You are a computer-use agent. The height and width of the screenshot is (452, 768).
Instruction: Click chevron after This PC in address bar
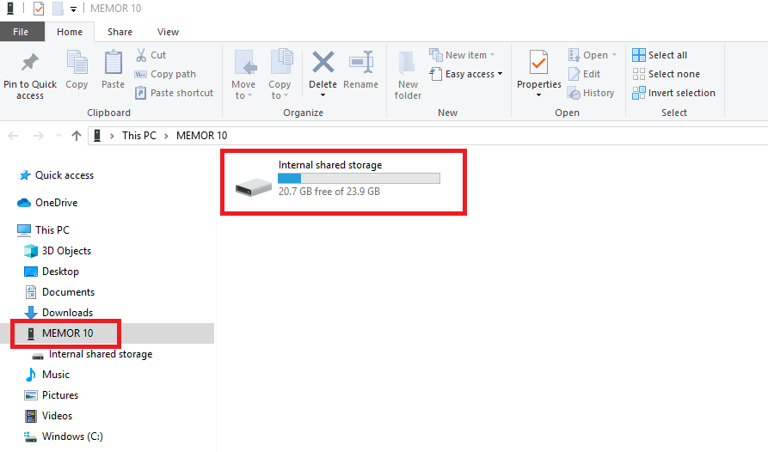166,136
